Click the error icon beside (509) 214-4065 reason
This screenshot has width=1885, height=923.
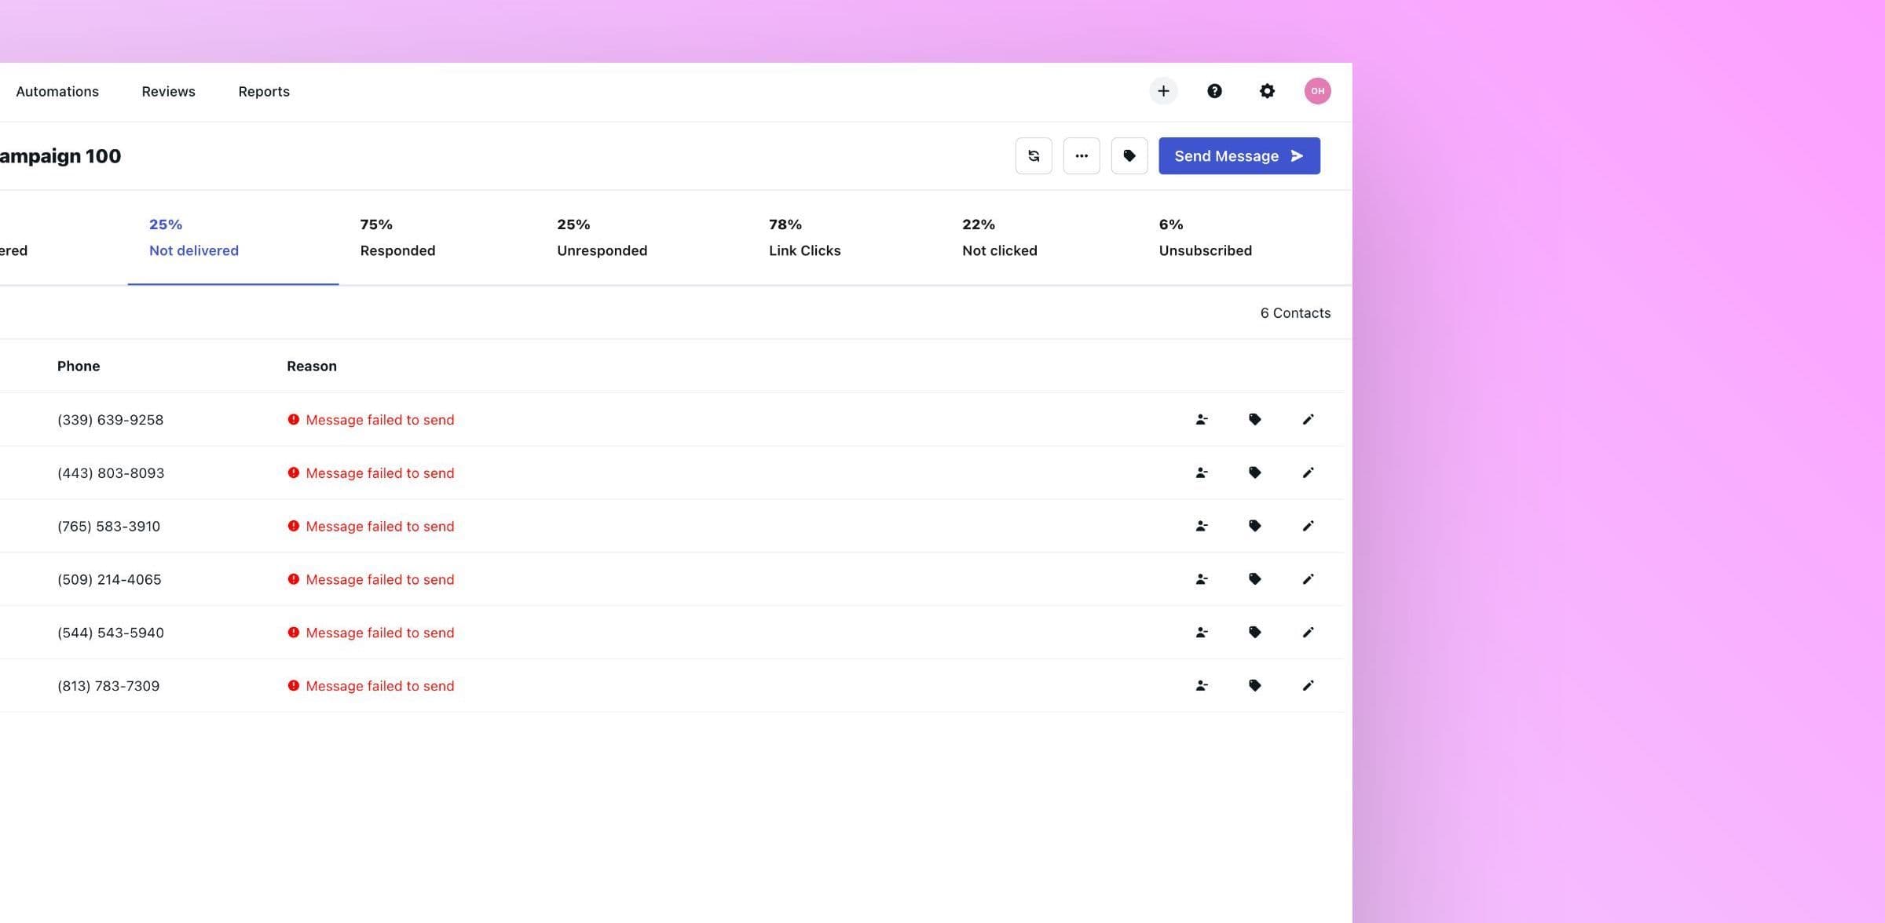pos(292,579)
